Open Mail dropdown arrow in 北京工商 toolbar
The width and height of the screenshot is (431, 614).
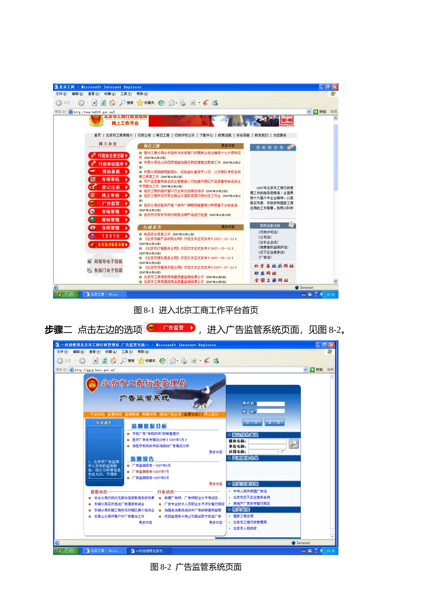coord(177,103)
